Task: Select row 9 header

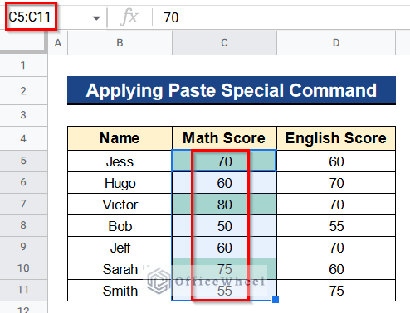Action: [23, 247]
